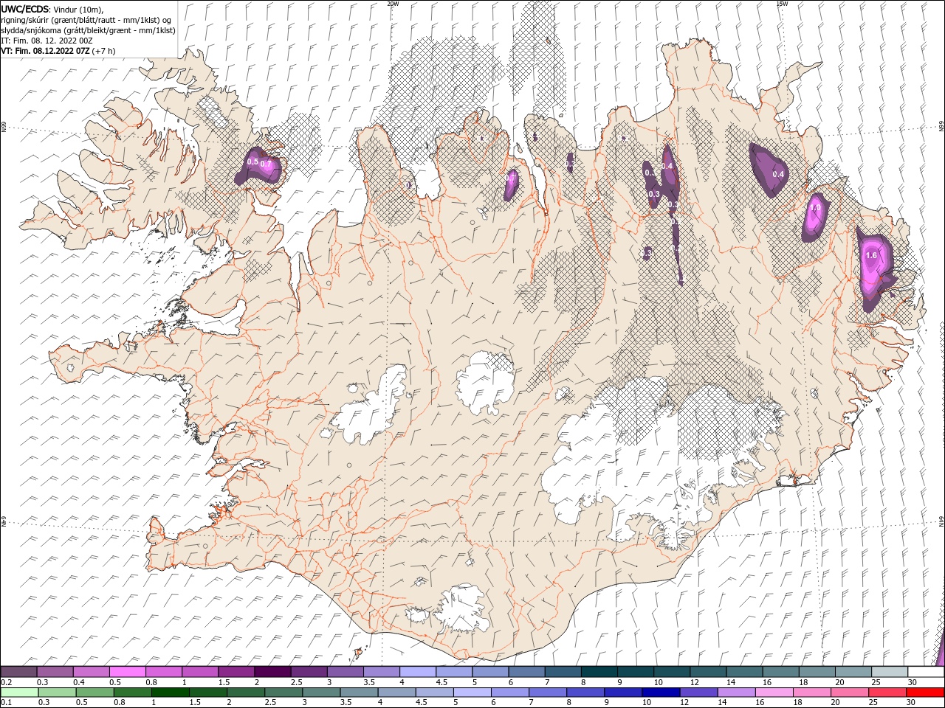The image size is (945, 708).
Task: Pick the pale green first swatch of lower legend
Action: pos(19,693)
